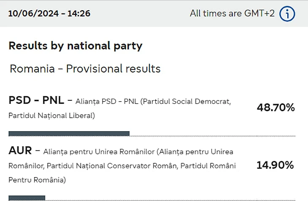Click the "All times are GMT+2" note

point(232,13)
